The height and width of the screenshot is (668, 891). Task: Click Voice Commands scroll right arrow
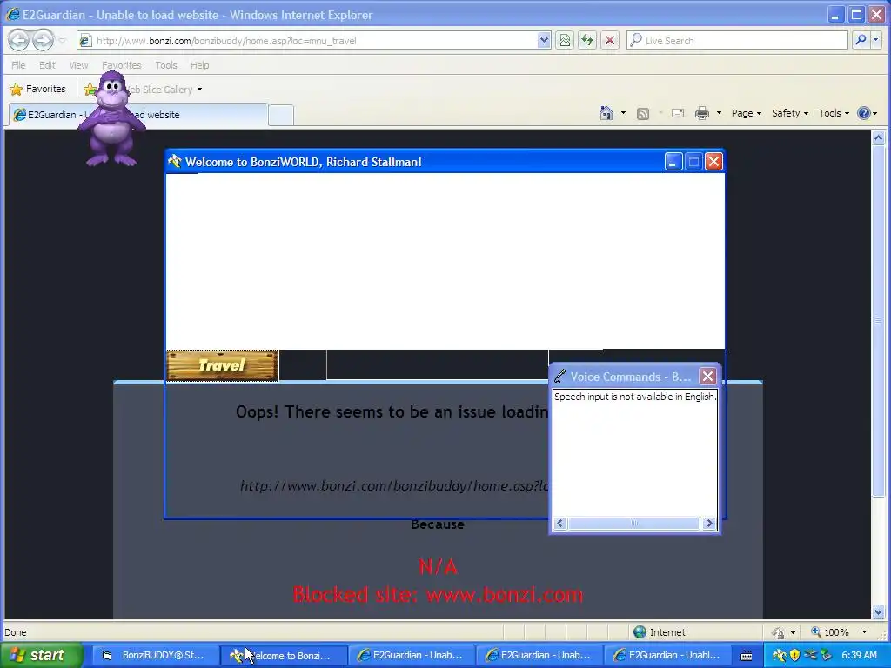coord(709,523)
